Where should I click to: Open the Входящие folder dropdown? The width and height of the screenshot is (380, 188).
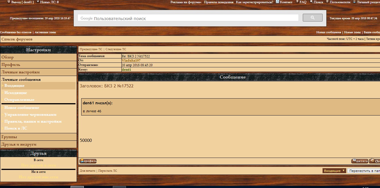[x=334, y=171]
